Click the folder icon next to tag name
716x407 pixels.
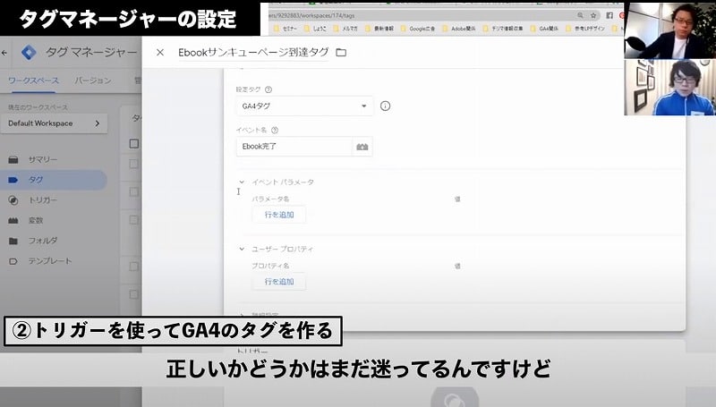(x=341, y=53)
